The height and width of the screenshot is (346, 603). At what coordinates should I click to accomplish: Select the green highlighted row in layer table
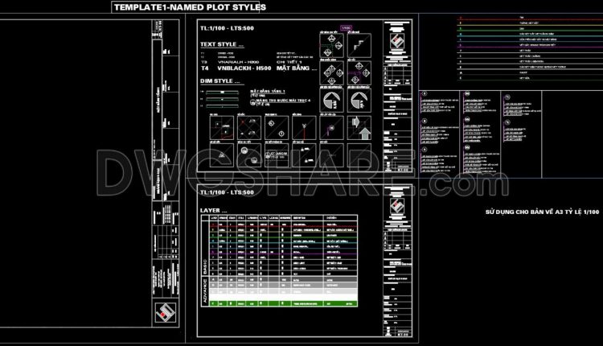[283, 303]
